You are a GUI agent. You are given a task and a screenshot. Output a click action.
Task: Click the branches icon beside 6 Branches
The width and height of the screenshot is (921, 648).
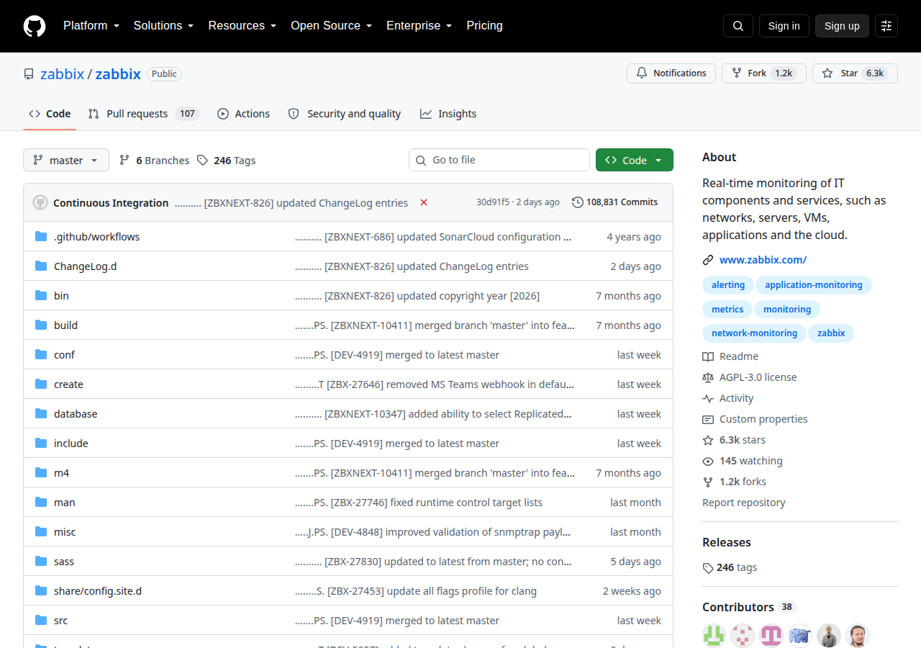124,161
